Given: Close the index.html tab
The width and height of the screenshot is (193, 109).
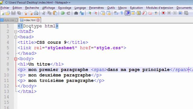Looking at the screenshot, I should point(38,20).
